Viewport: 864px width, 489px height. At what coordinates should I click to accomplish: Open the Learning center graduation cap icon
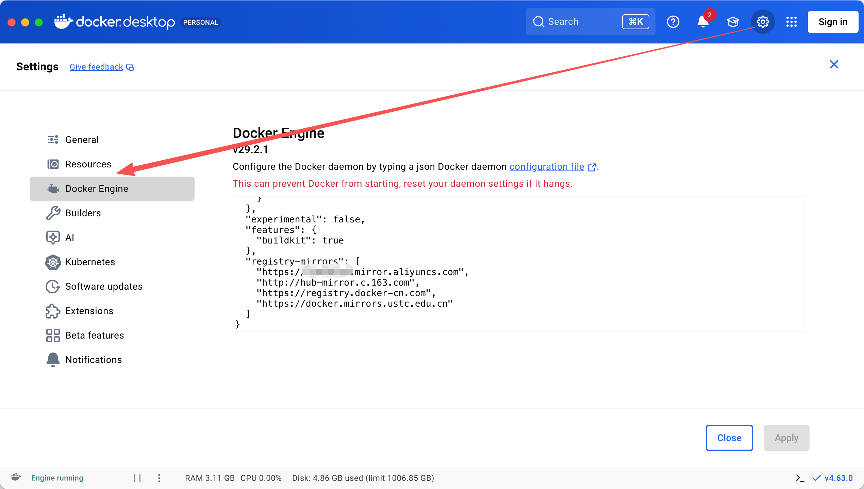733,22
